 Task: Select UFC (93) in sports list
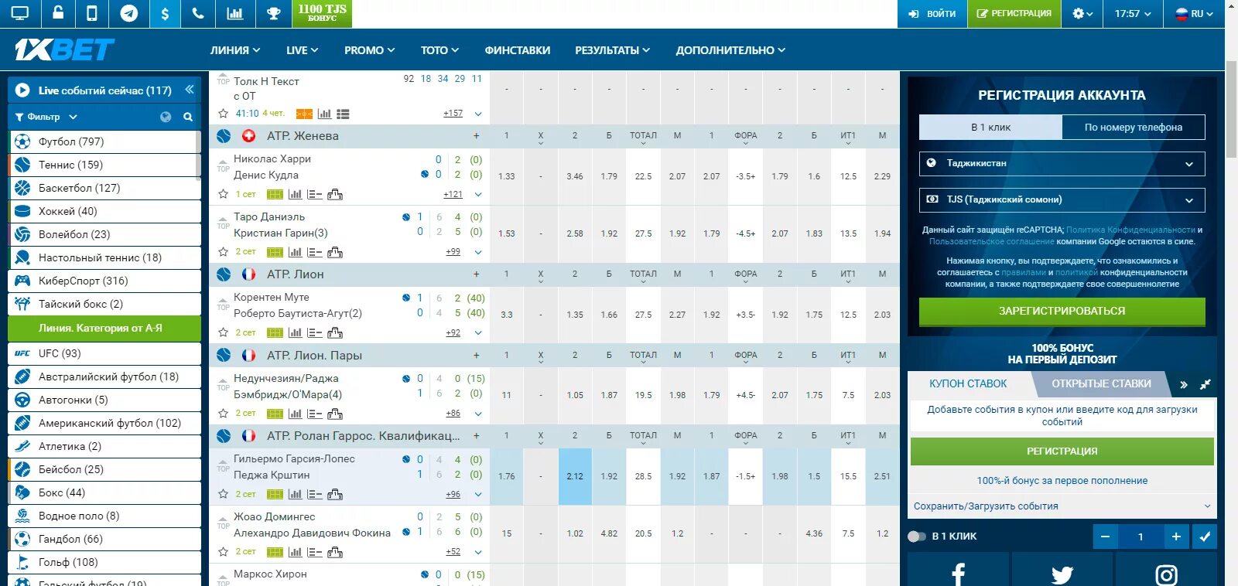pos(104,353)
